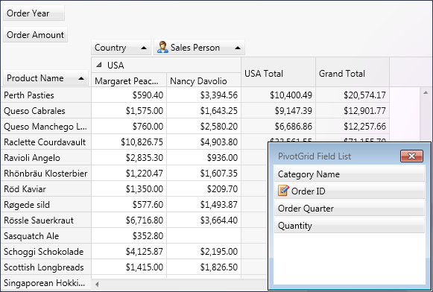Click the $2,835.30 cell
433x292 pixels.
tap(129, 158)
